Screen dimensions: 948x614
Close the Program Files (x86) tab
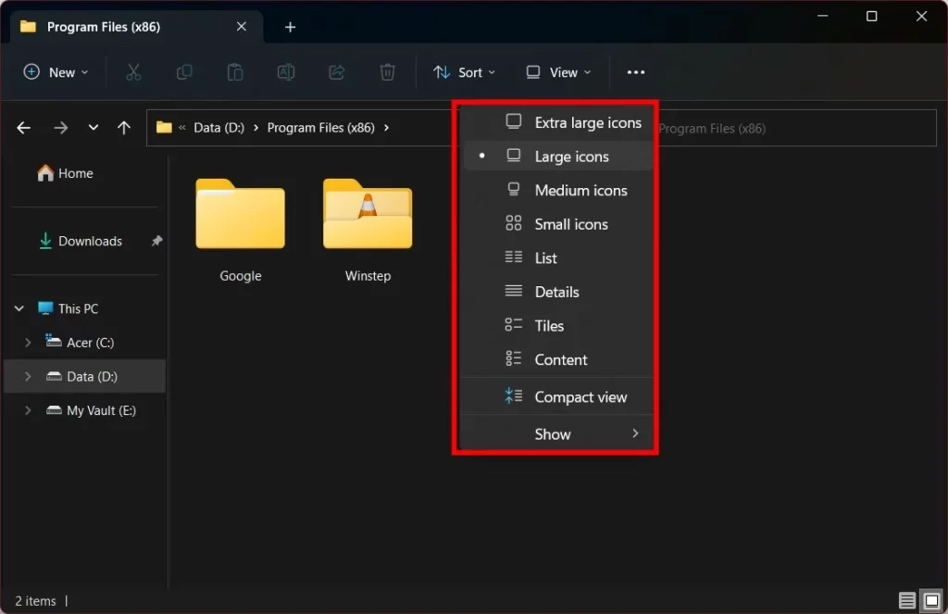pyautogui.click(x=242, y=27)
